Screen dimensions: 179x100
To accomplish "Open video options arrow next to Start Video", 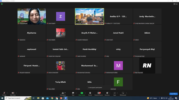I will point(17,93).
